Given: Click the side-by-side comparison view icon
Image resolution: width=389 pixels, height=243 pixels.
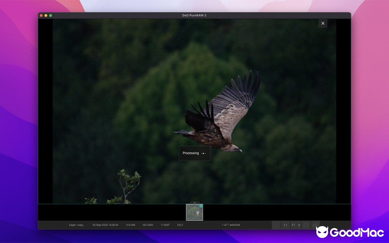Looking at the screenshot, I should (306, 225).
